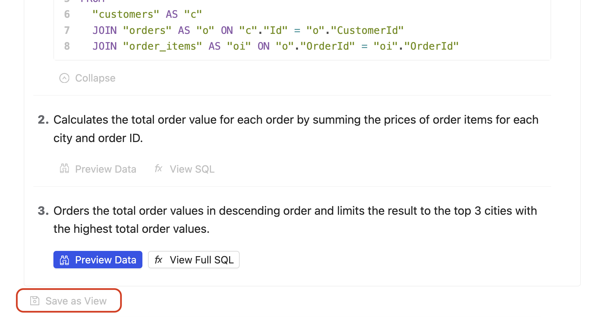Click binoculars icon on blue Preview Data button

point(64,260)
